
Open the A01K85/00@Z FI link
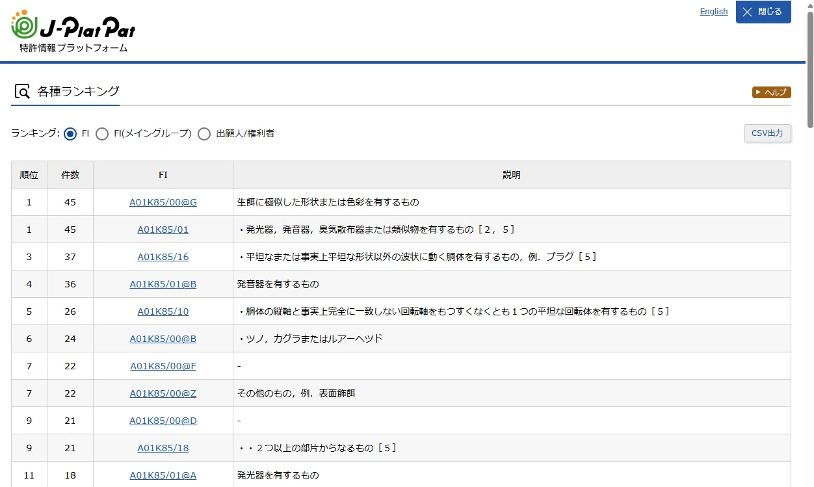(x=163, y=393)
